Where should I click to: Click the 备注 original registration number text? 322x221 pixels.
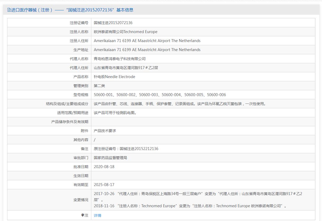pos(126,149)
